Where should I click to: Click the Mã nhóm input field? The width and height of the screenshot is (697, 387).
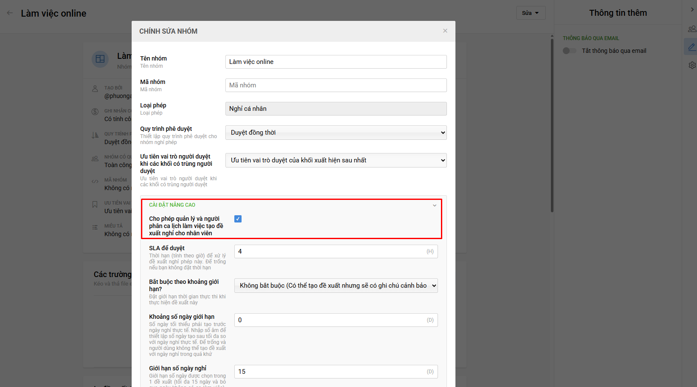tap(336, 85)
